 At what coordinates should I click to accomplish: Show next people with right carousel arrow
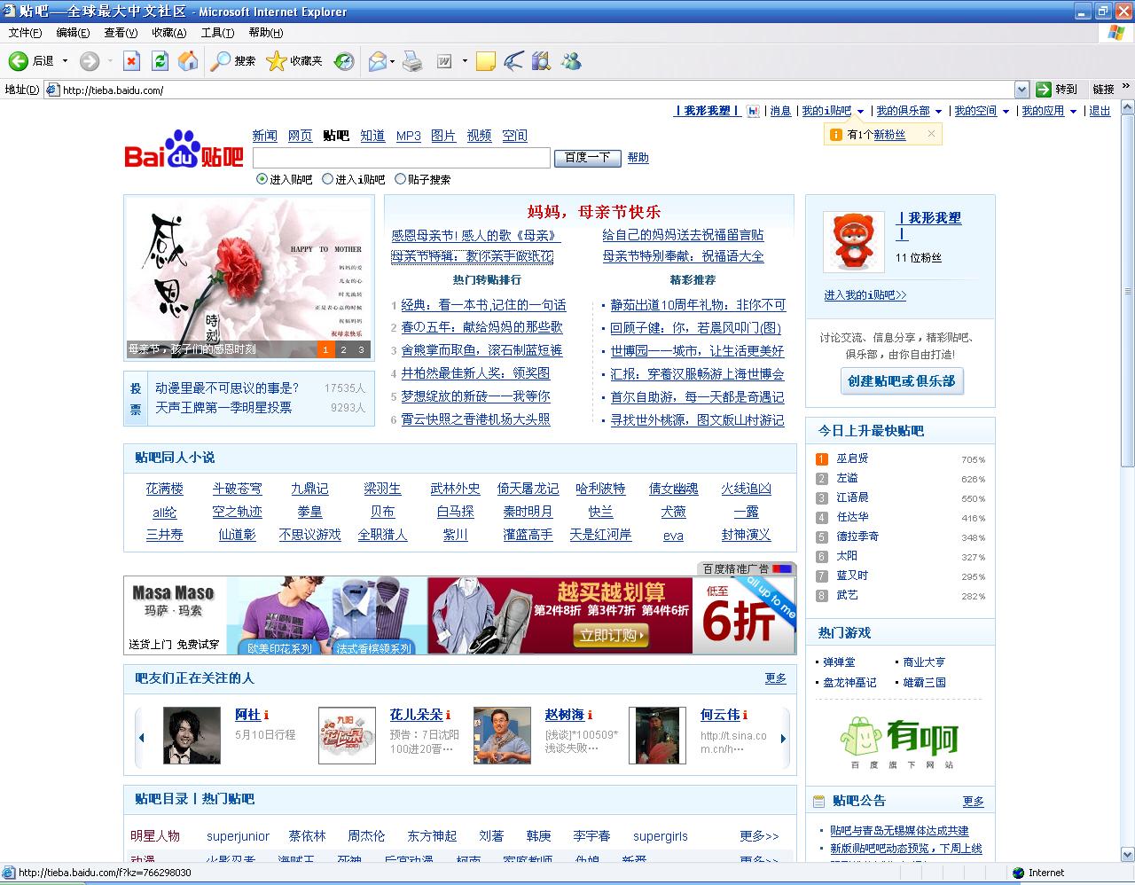pos(783,738)
